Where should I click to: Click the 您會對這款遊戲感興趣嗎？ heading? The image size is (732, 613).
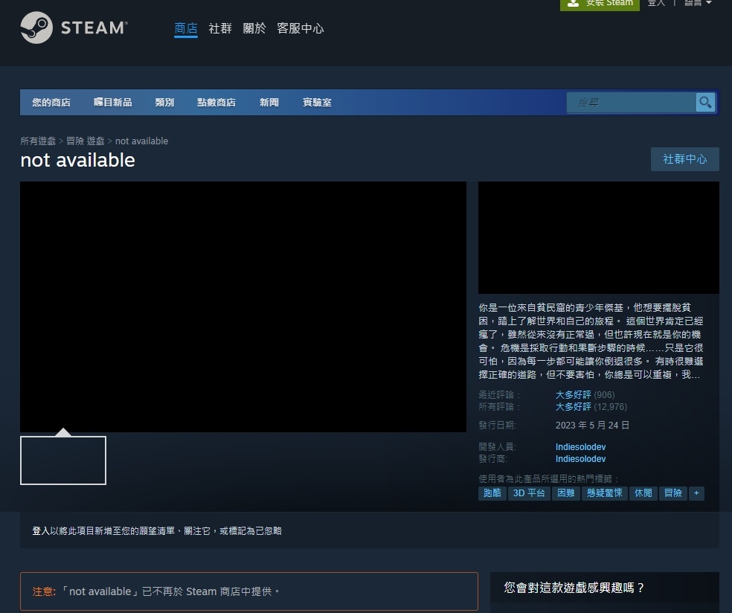(x=574, y=587)
